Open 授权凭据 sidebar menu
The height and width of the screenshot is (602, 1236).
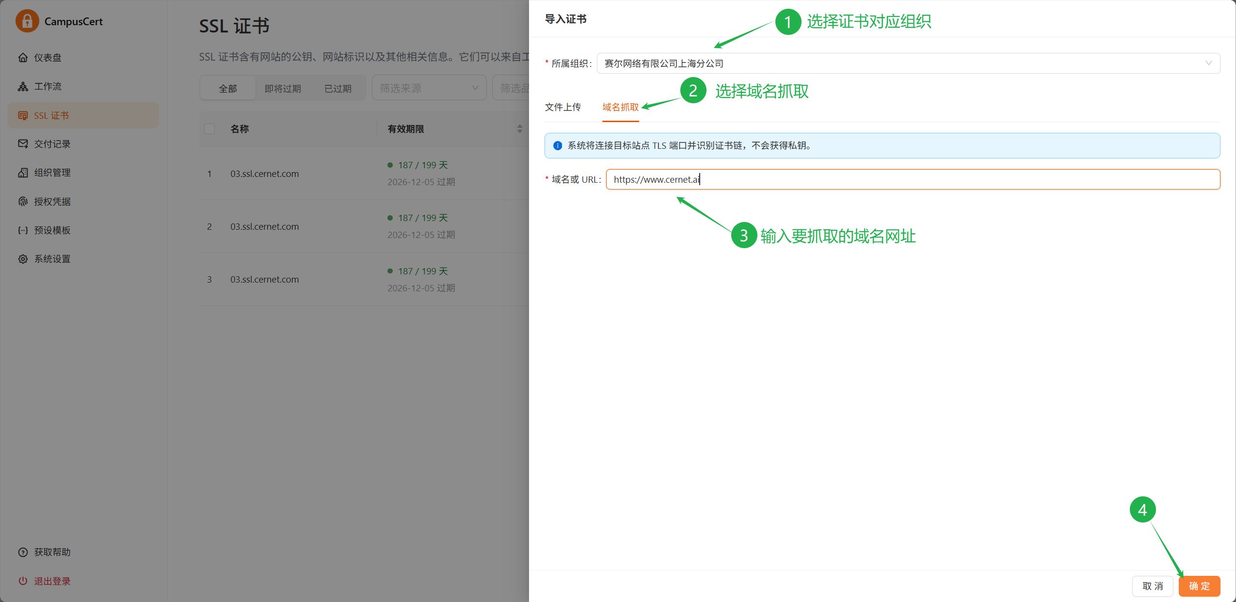83,202
